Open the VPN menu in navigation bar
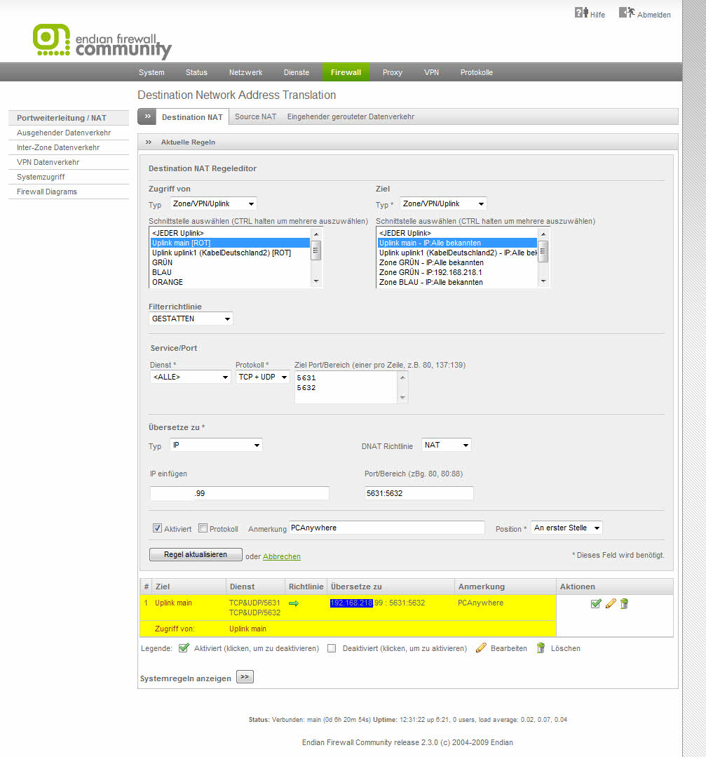The height and width of the screenshot is (757, 706). pyautogui.click(x=431, y=72)
